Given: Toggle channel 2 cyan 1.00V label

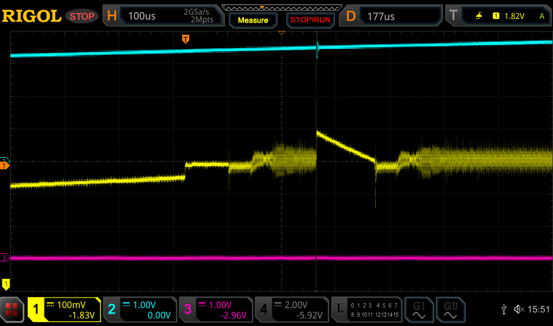Looking at the screenshot, I should coord(140,310).
